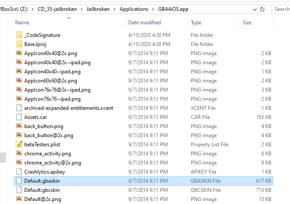Screen dimensions: 290x204
Task: Click the CAR File type cell
Action: (200, 117)
